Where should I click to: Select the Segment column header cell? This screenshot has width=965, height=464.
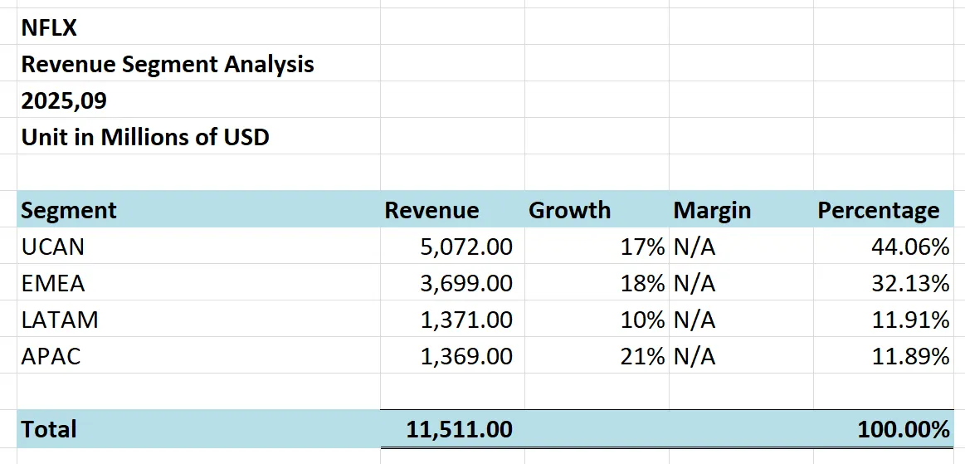coord(70,210)
